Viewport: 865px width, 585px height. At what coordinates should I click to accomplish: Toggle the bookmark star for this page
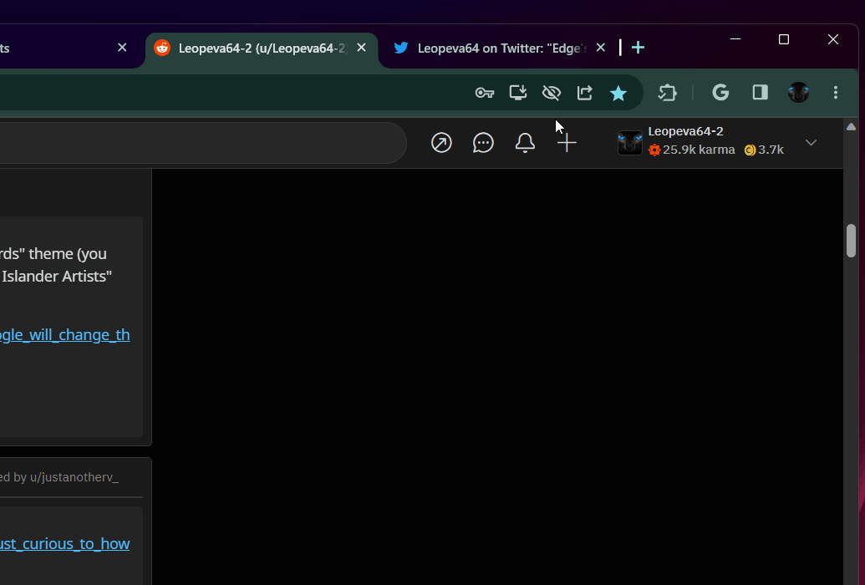[x=618, y=93]
